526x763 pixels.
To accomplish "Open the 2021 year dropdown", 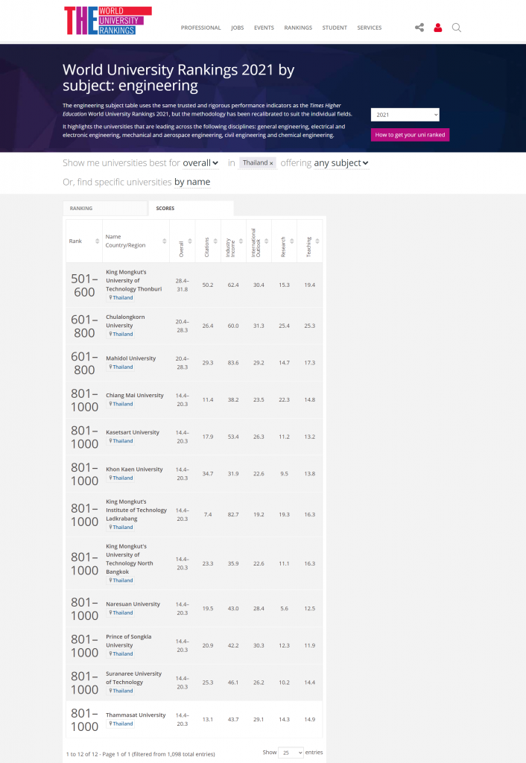I will tap(405, 115).
